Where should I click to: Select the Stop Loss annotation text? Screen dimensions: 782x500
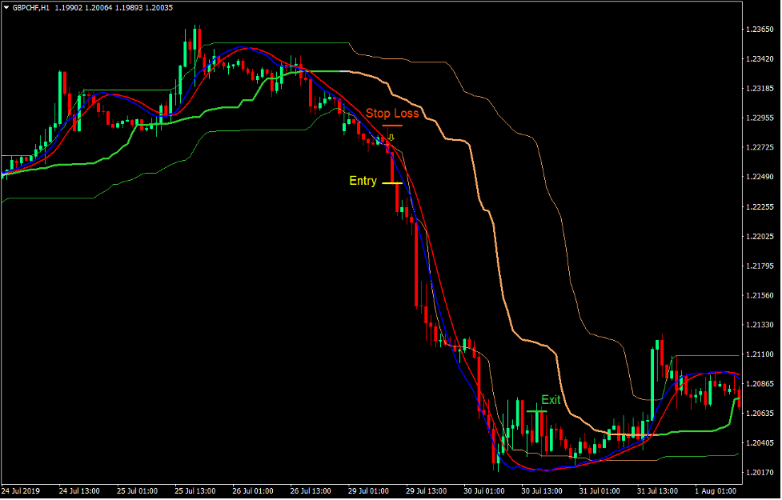[392, 113]
